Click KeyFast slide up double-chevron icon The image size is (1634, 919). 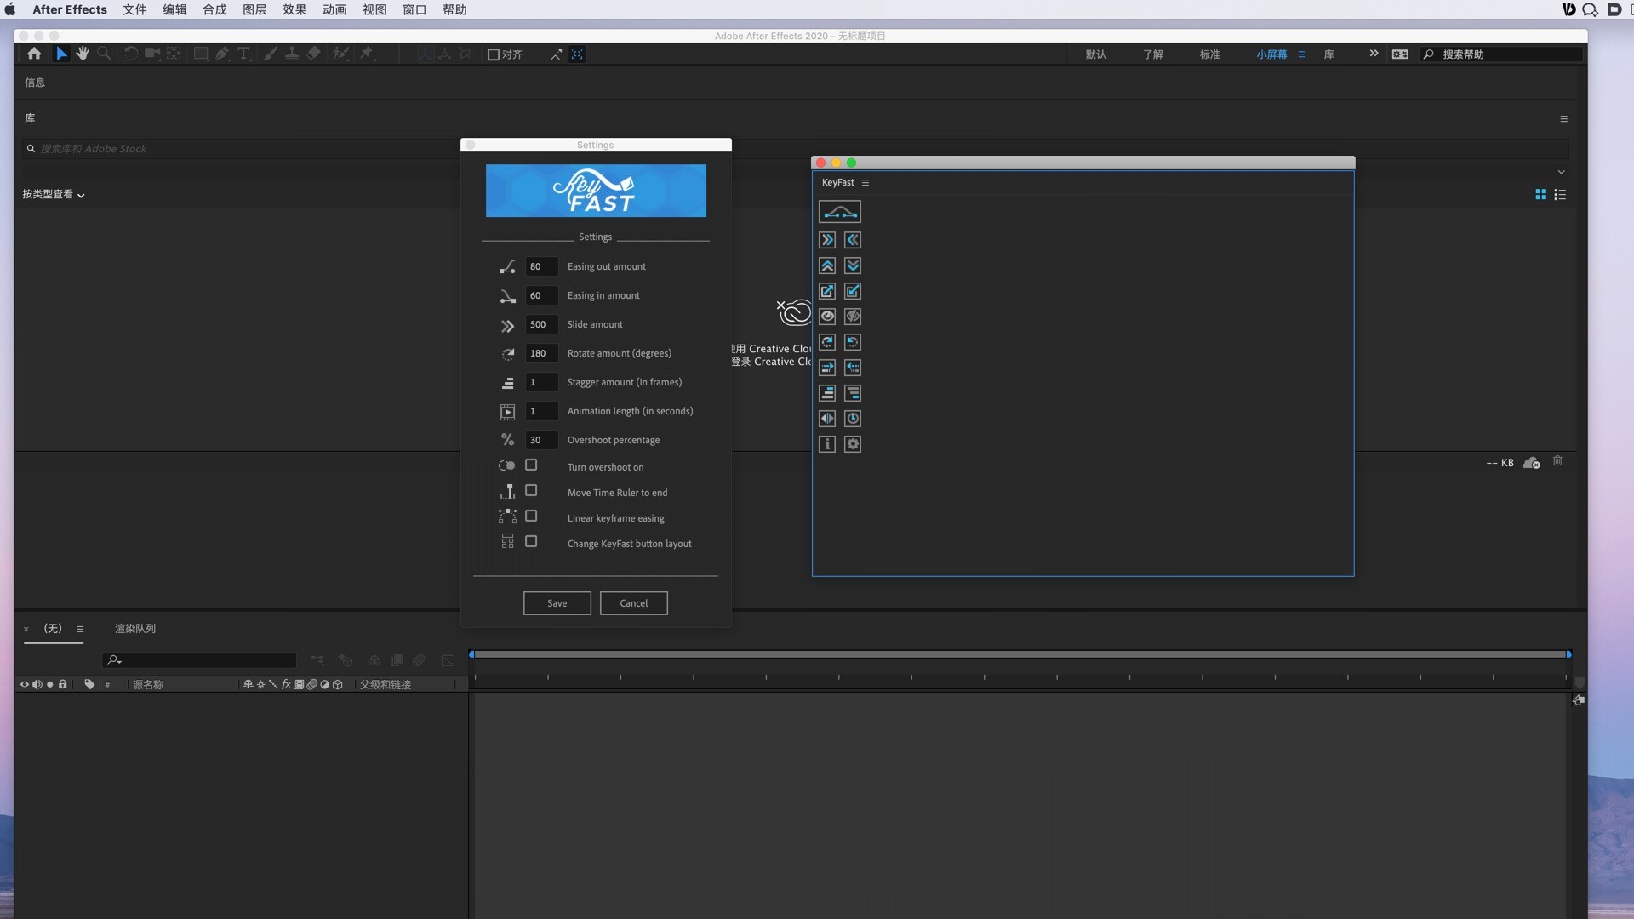(827, 265)
